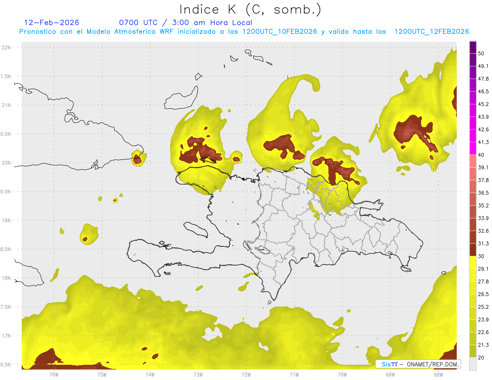Click latitude label '6.5N'

coord(6,364)
